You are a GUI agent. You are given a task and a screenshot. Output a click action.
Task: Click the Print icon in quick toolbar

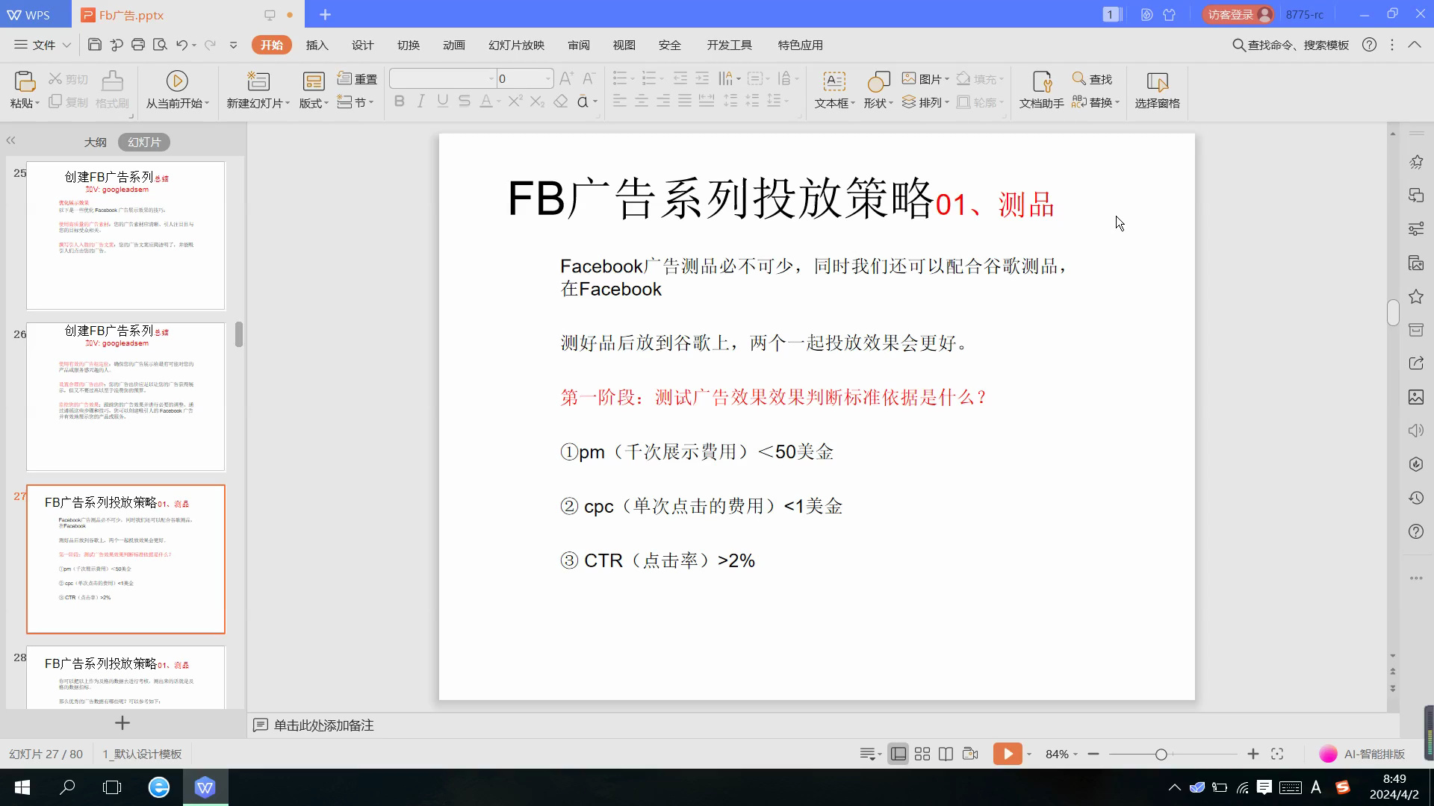point(138,45)
